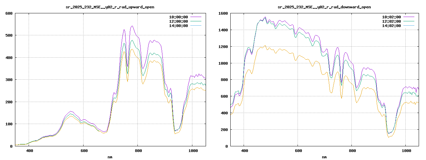Click x-axis tick 600 on upward chart

tap(83, 151)
